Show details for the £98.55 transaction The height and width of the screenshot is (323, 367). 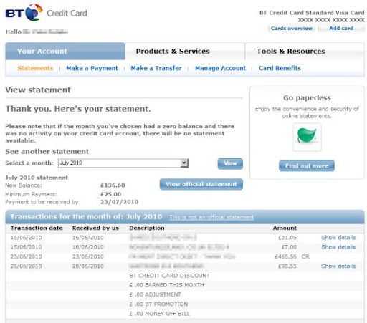pos(338,266)
